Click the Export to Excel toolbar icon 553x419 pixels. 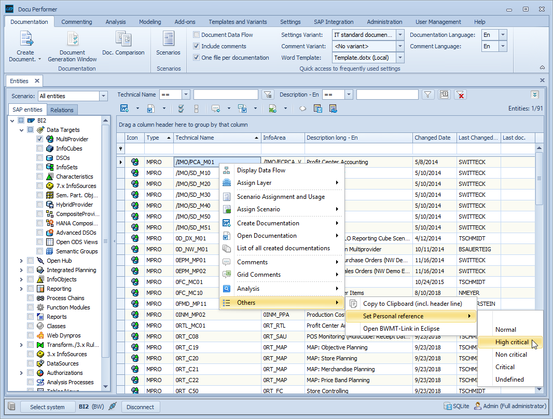pos(272,109)
